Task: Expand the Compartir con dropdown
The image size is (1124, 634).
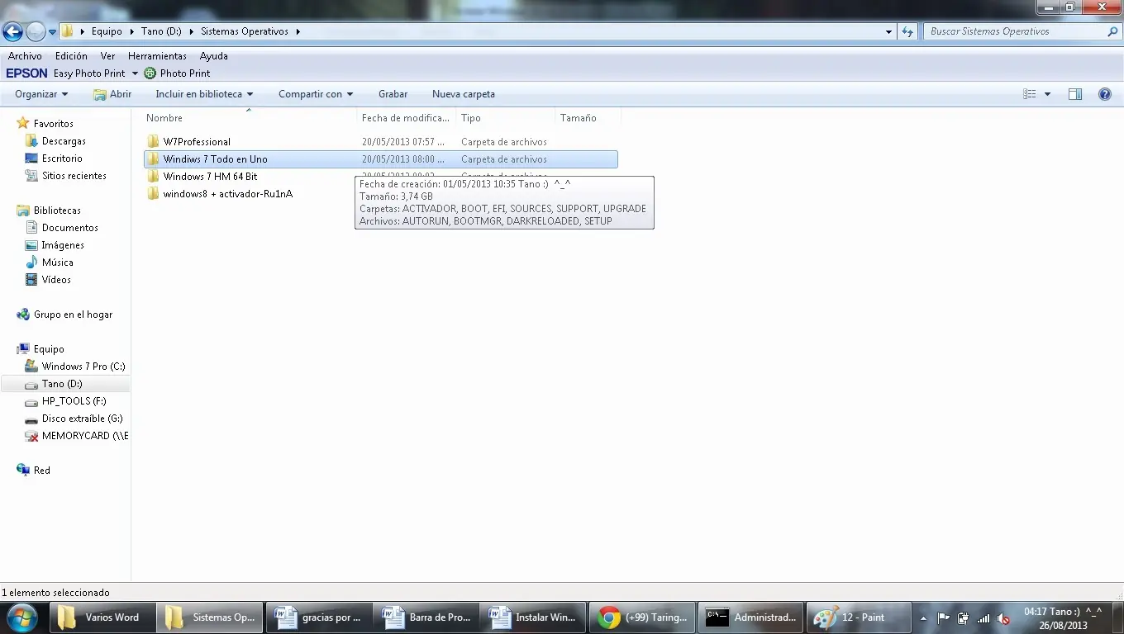Action: (x=316, y=94)
